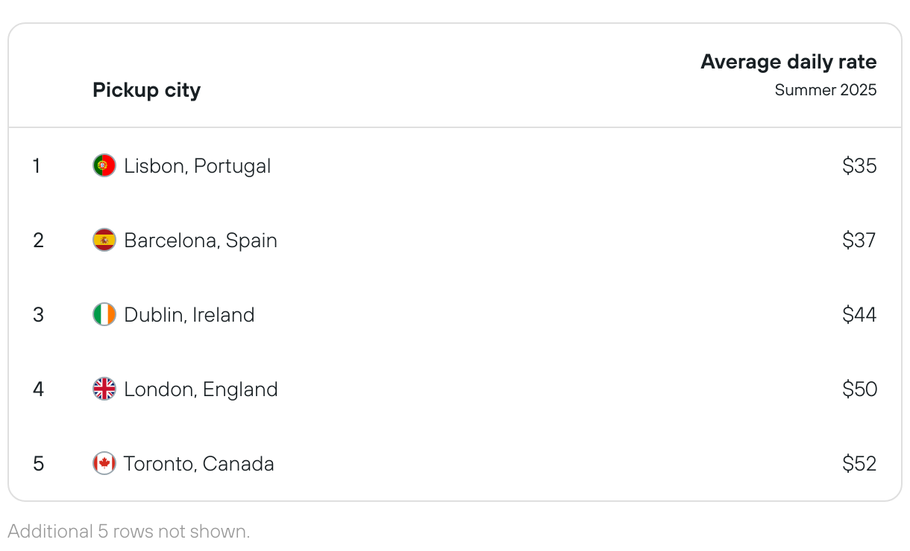Click the Additional 5 rows not shown note
910x551 pixels.
coord(129,532)
